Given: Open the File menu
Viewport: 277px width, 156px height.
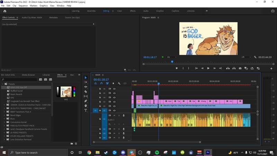Looking at the screenshot, I should (3, 6).
